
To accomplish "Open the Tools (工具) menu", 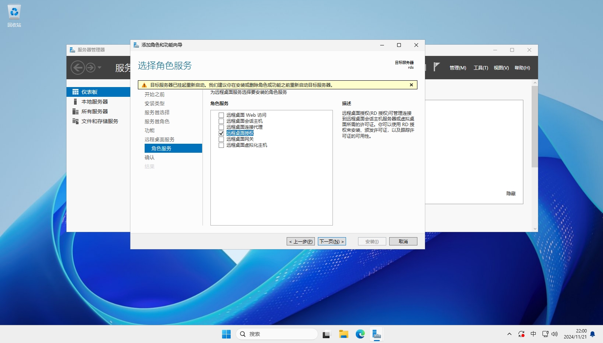I will pos(481,68).
